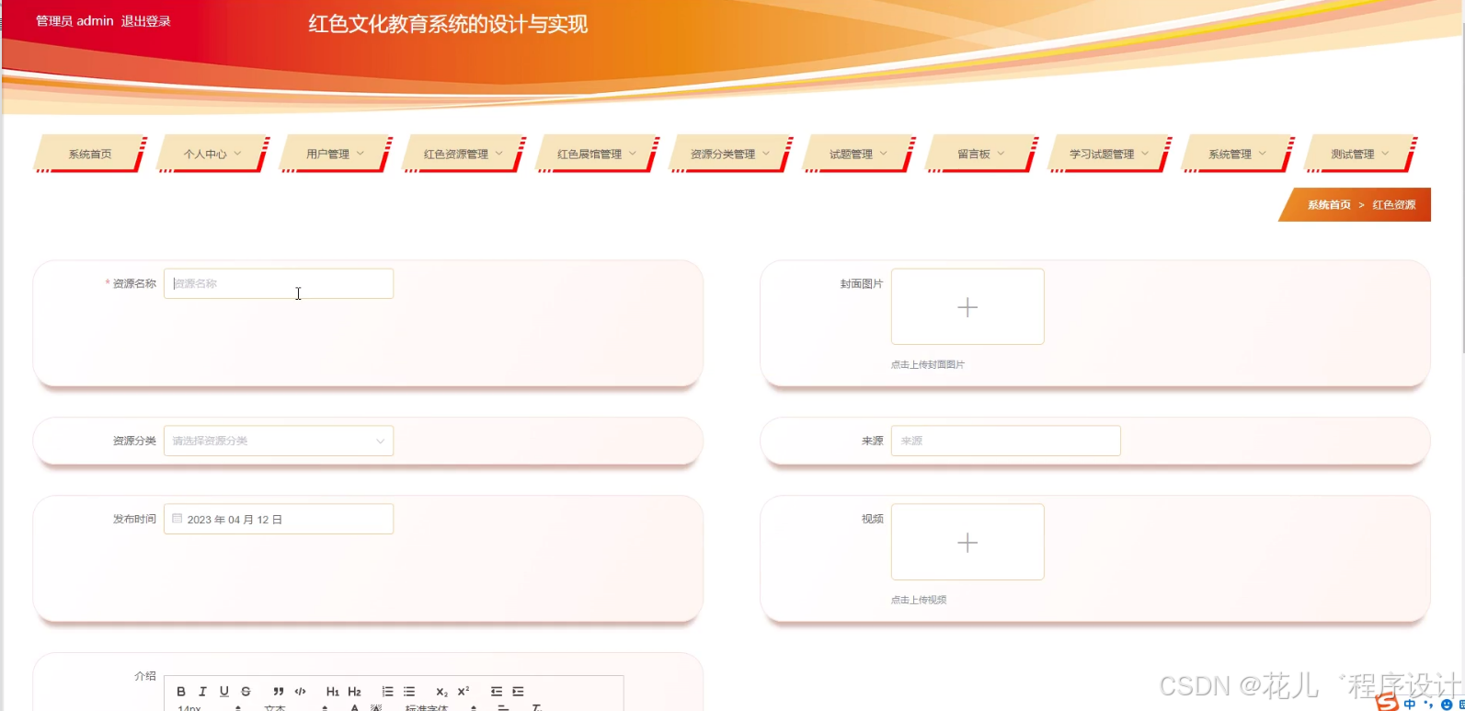
Task: Apply Heading 2 style
Action: pyautogui.click(x=355, y=692)
